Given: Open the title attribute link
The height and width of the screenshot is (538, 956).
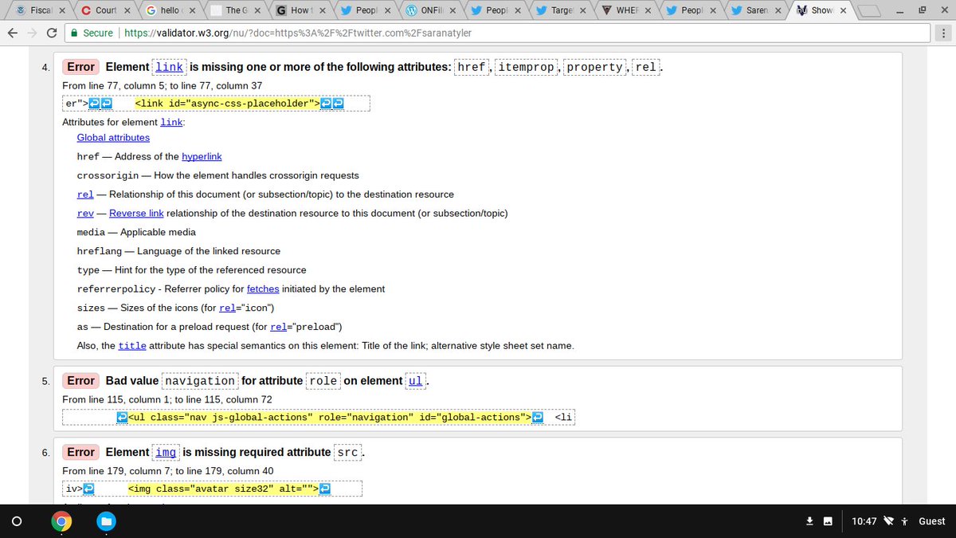Looking at the screenshot, I should (x=132, y=346).
